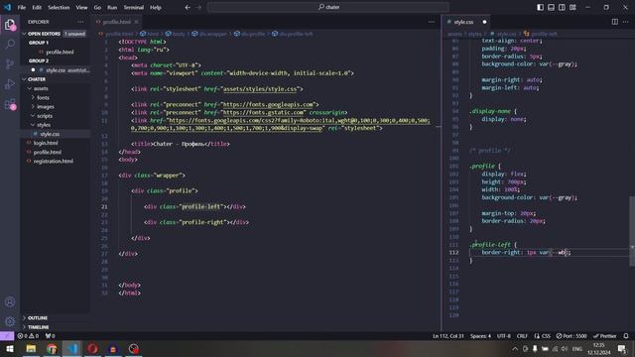This screenshot has width=635, height=357.
Task: Open registration.html in the file tree
Action: point(53,161)
